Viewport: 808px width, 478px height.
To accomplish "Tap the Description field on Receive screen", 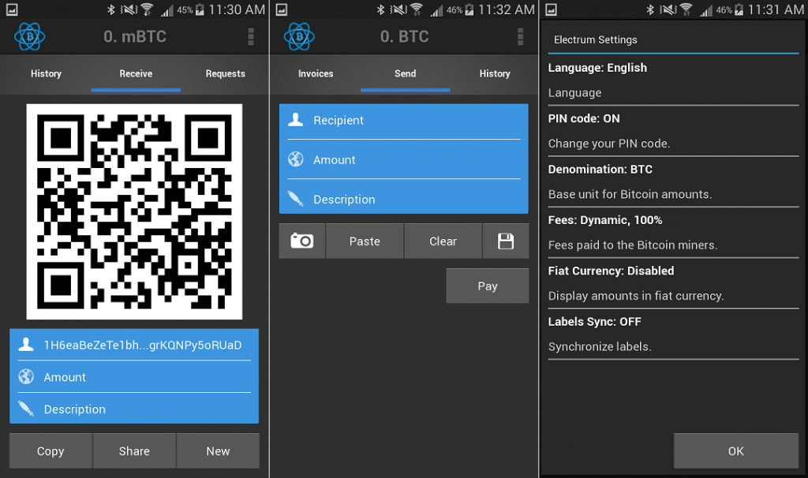I will (x=134, y=409).
